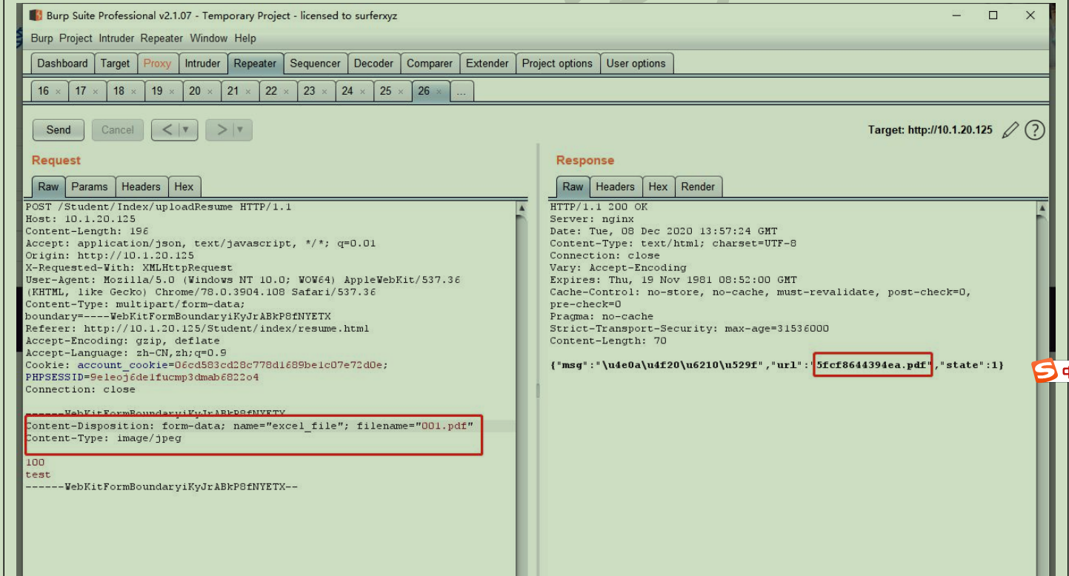
Task: Click the 'Content-Type: image/jpeg' request line
Action: pos(103,438)
